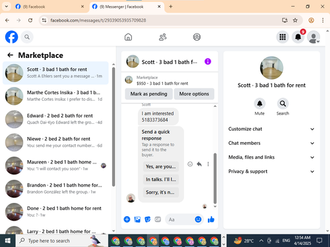The width and height of the screenshot is (330, 247).
Task: React to message with the emoji icon
Action: click(190, 164)
